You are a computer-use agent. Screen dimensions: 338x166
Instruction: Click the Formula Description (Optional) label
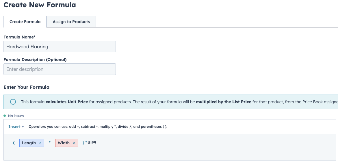pyautogui.click(x=35, y=60)
